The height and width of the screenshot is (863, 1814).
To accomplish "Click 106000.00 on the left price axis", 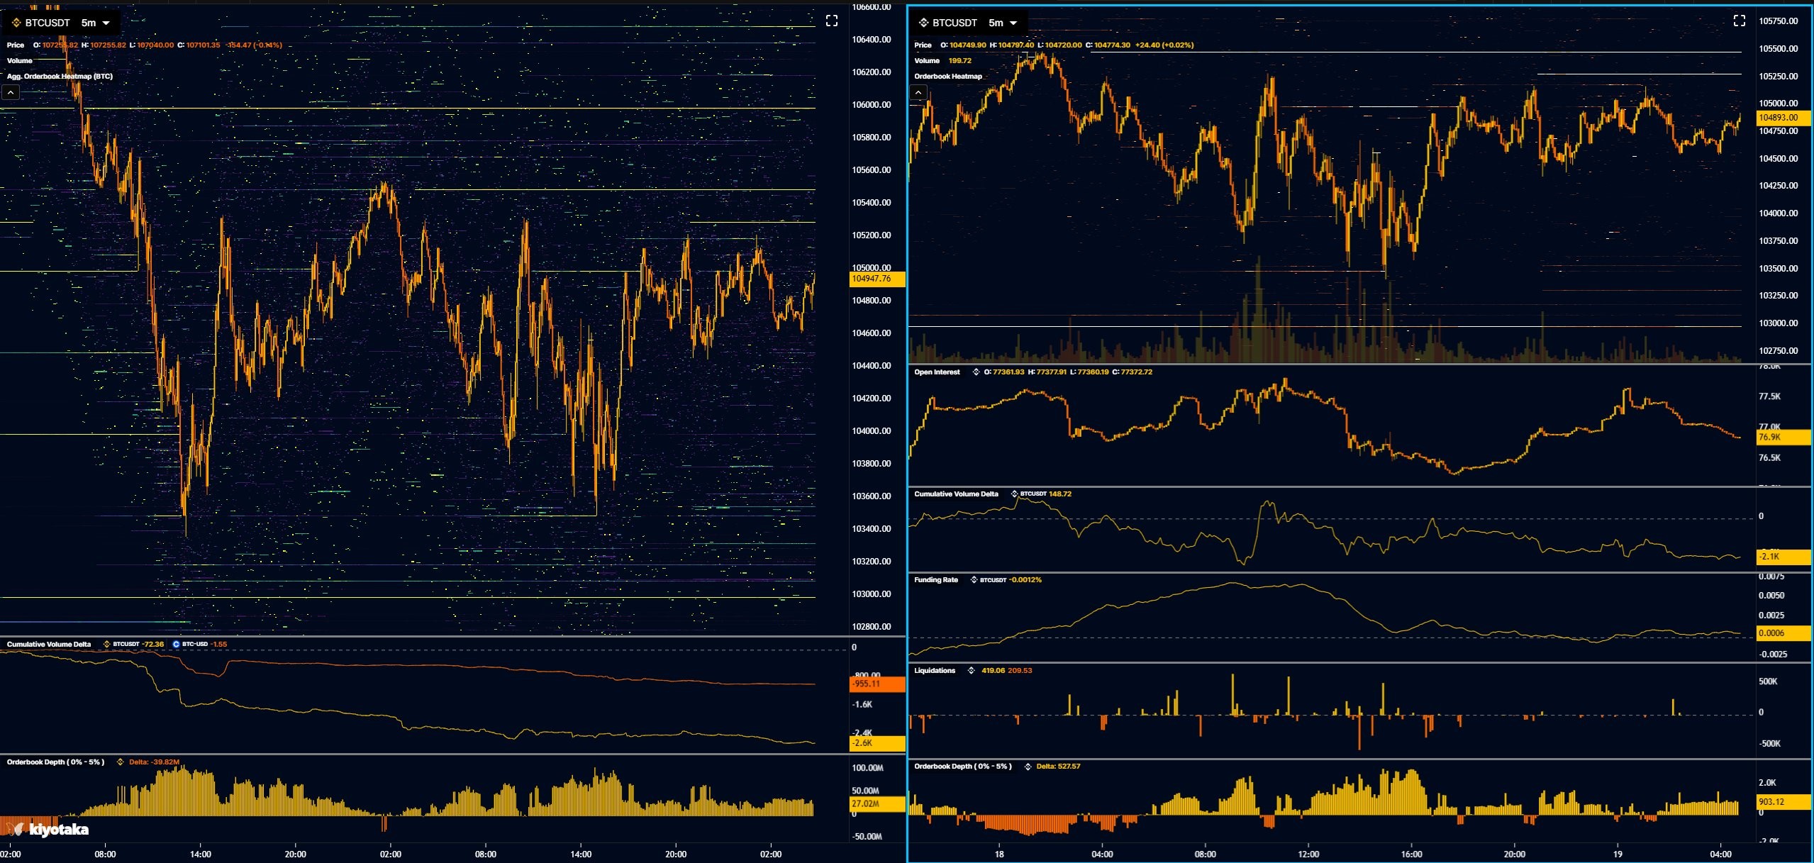I will [872, 105].
